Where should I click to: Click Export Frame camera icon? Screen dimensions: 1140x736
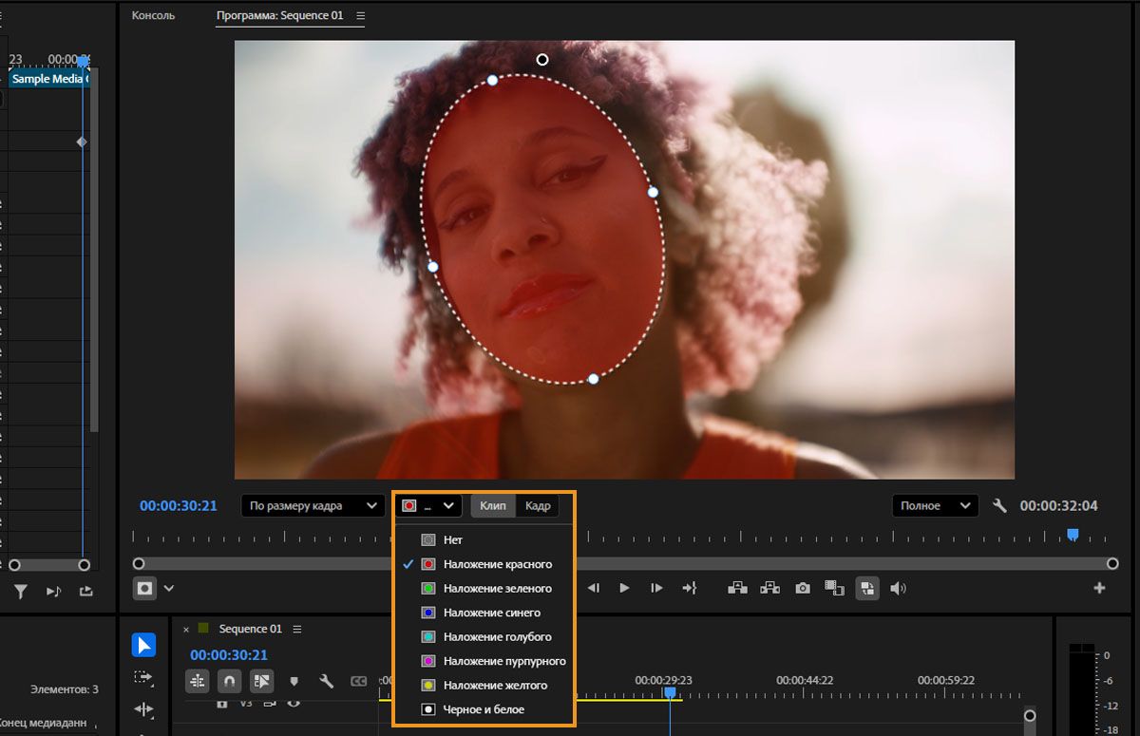(803, 588)
